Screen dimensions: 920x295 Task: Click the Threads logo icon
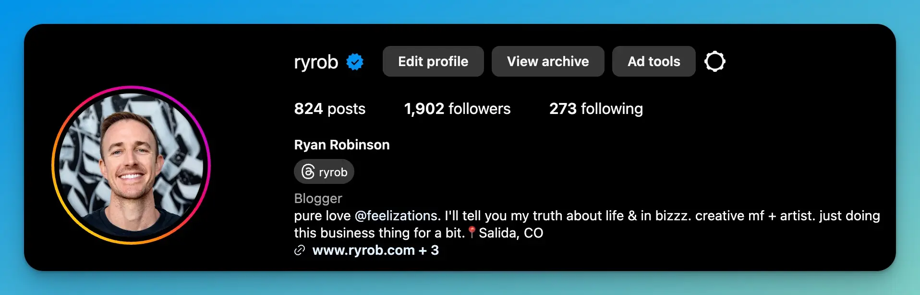pos(308,171)
